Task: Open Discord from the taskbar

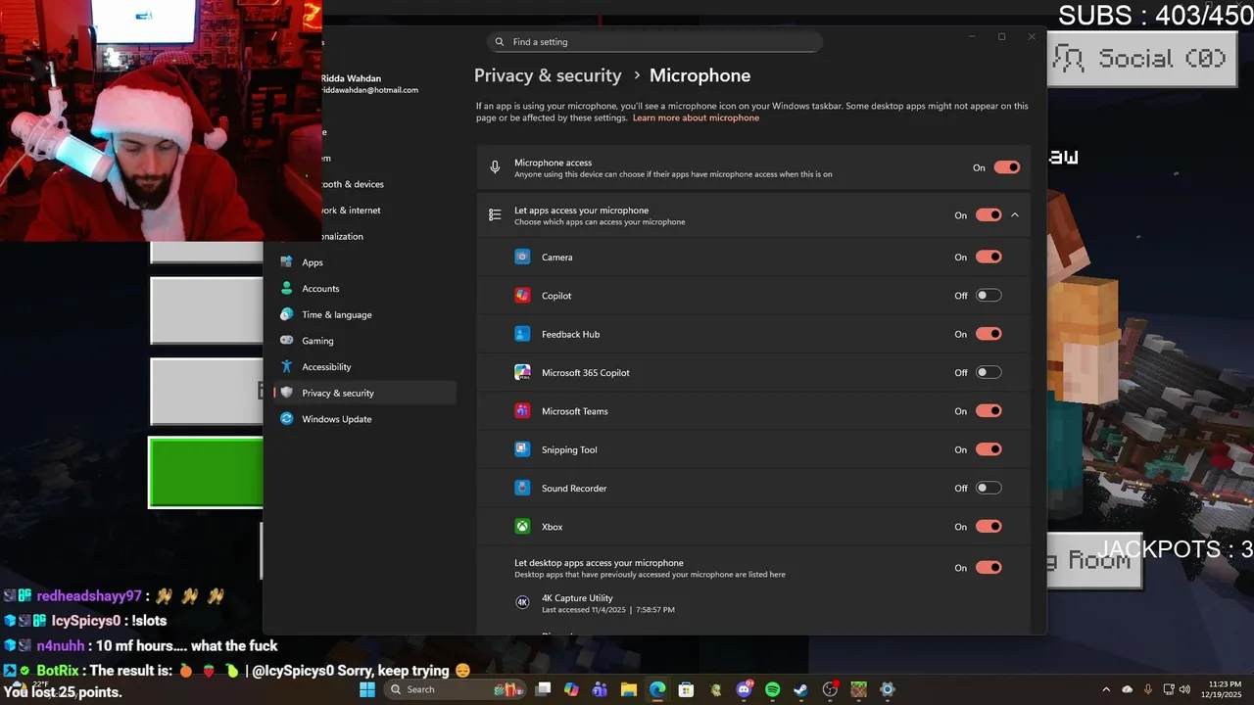Action: (x=745, y=689)
